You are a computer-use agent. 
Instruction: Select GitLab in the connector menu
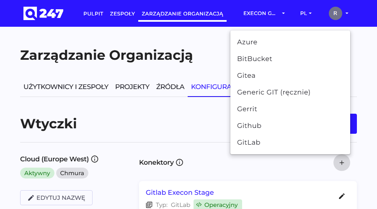[290, 143]
